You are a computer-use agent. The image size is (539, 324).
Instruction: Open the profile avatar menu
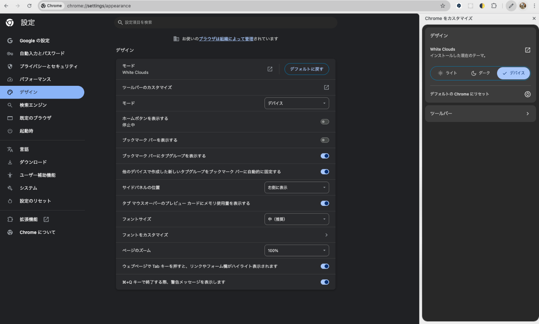click(522, 6)
